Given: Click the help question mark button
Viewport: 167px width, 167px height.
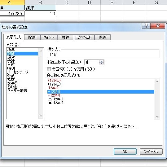Looking at the screenshot, I should click(x=146, y=26).
